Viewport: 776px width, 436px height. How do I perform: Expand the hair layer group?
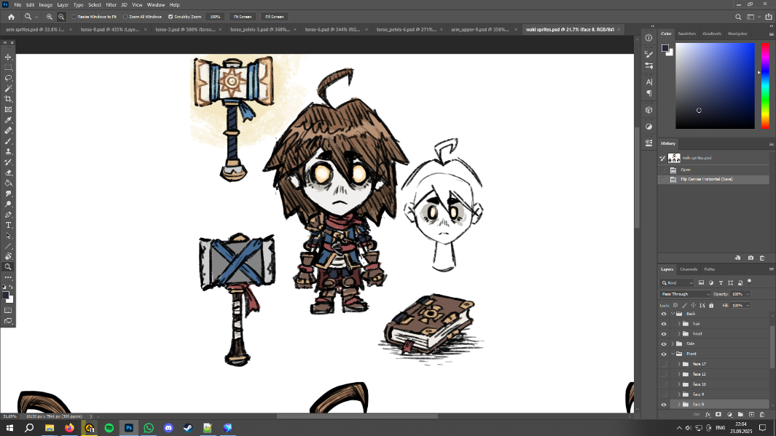679,323
